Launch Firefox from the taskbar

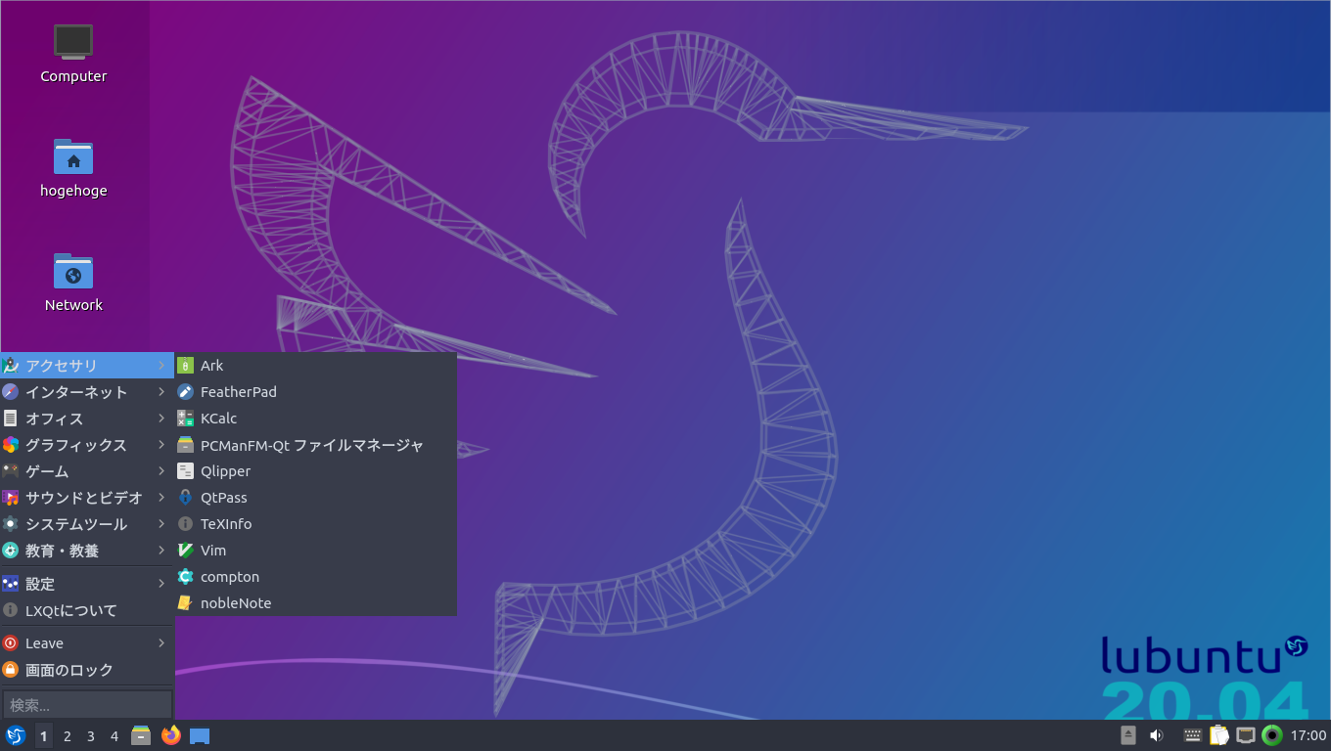pyautogui.click(x=171, y=735)
